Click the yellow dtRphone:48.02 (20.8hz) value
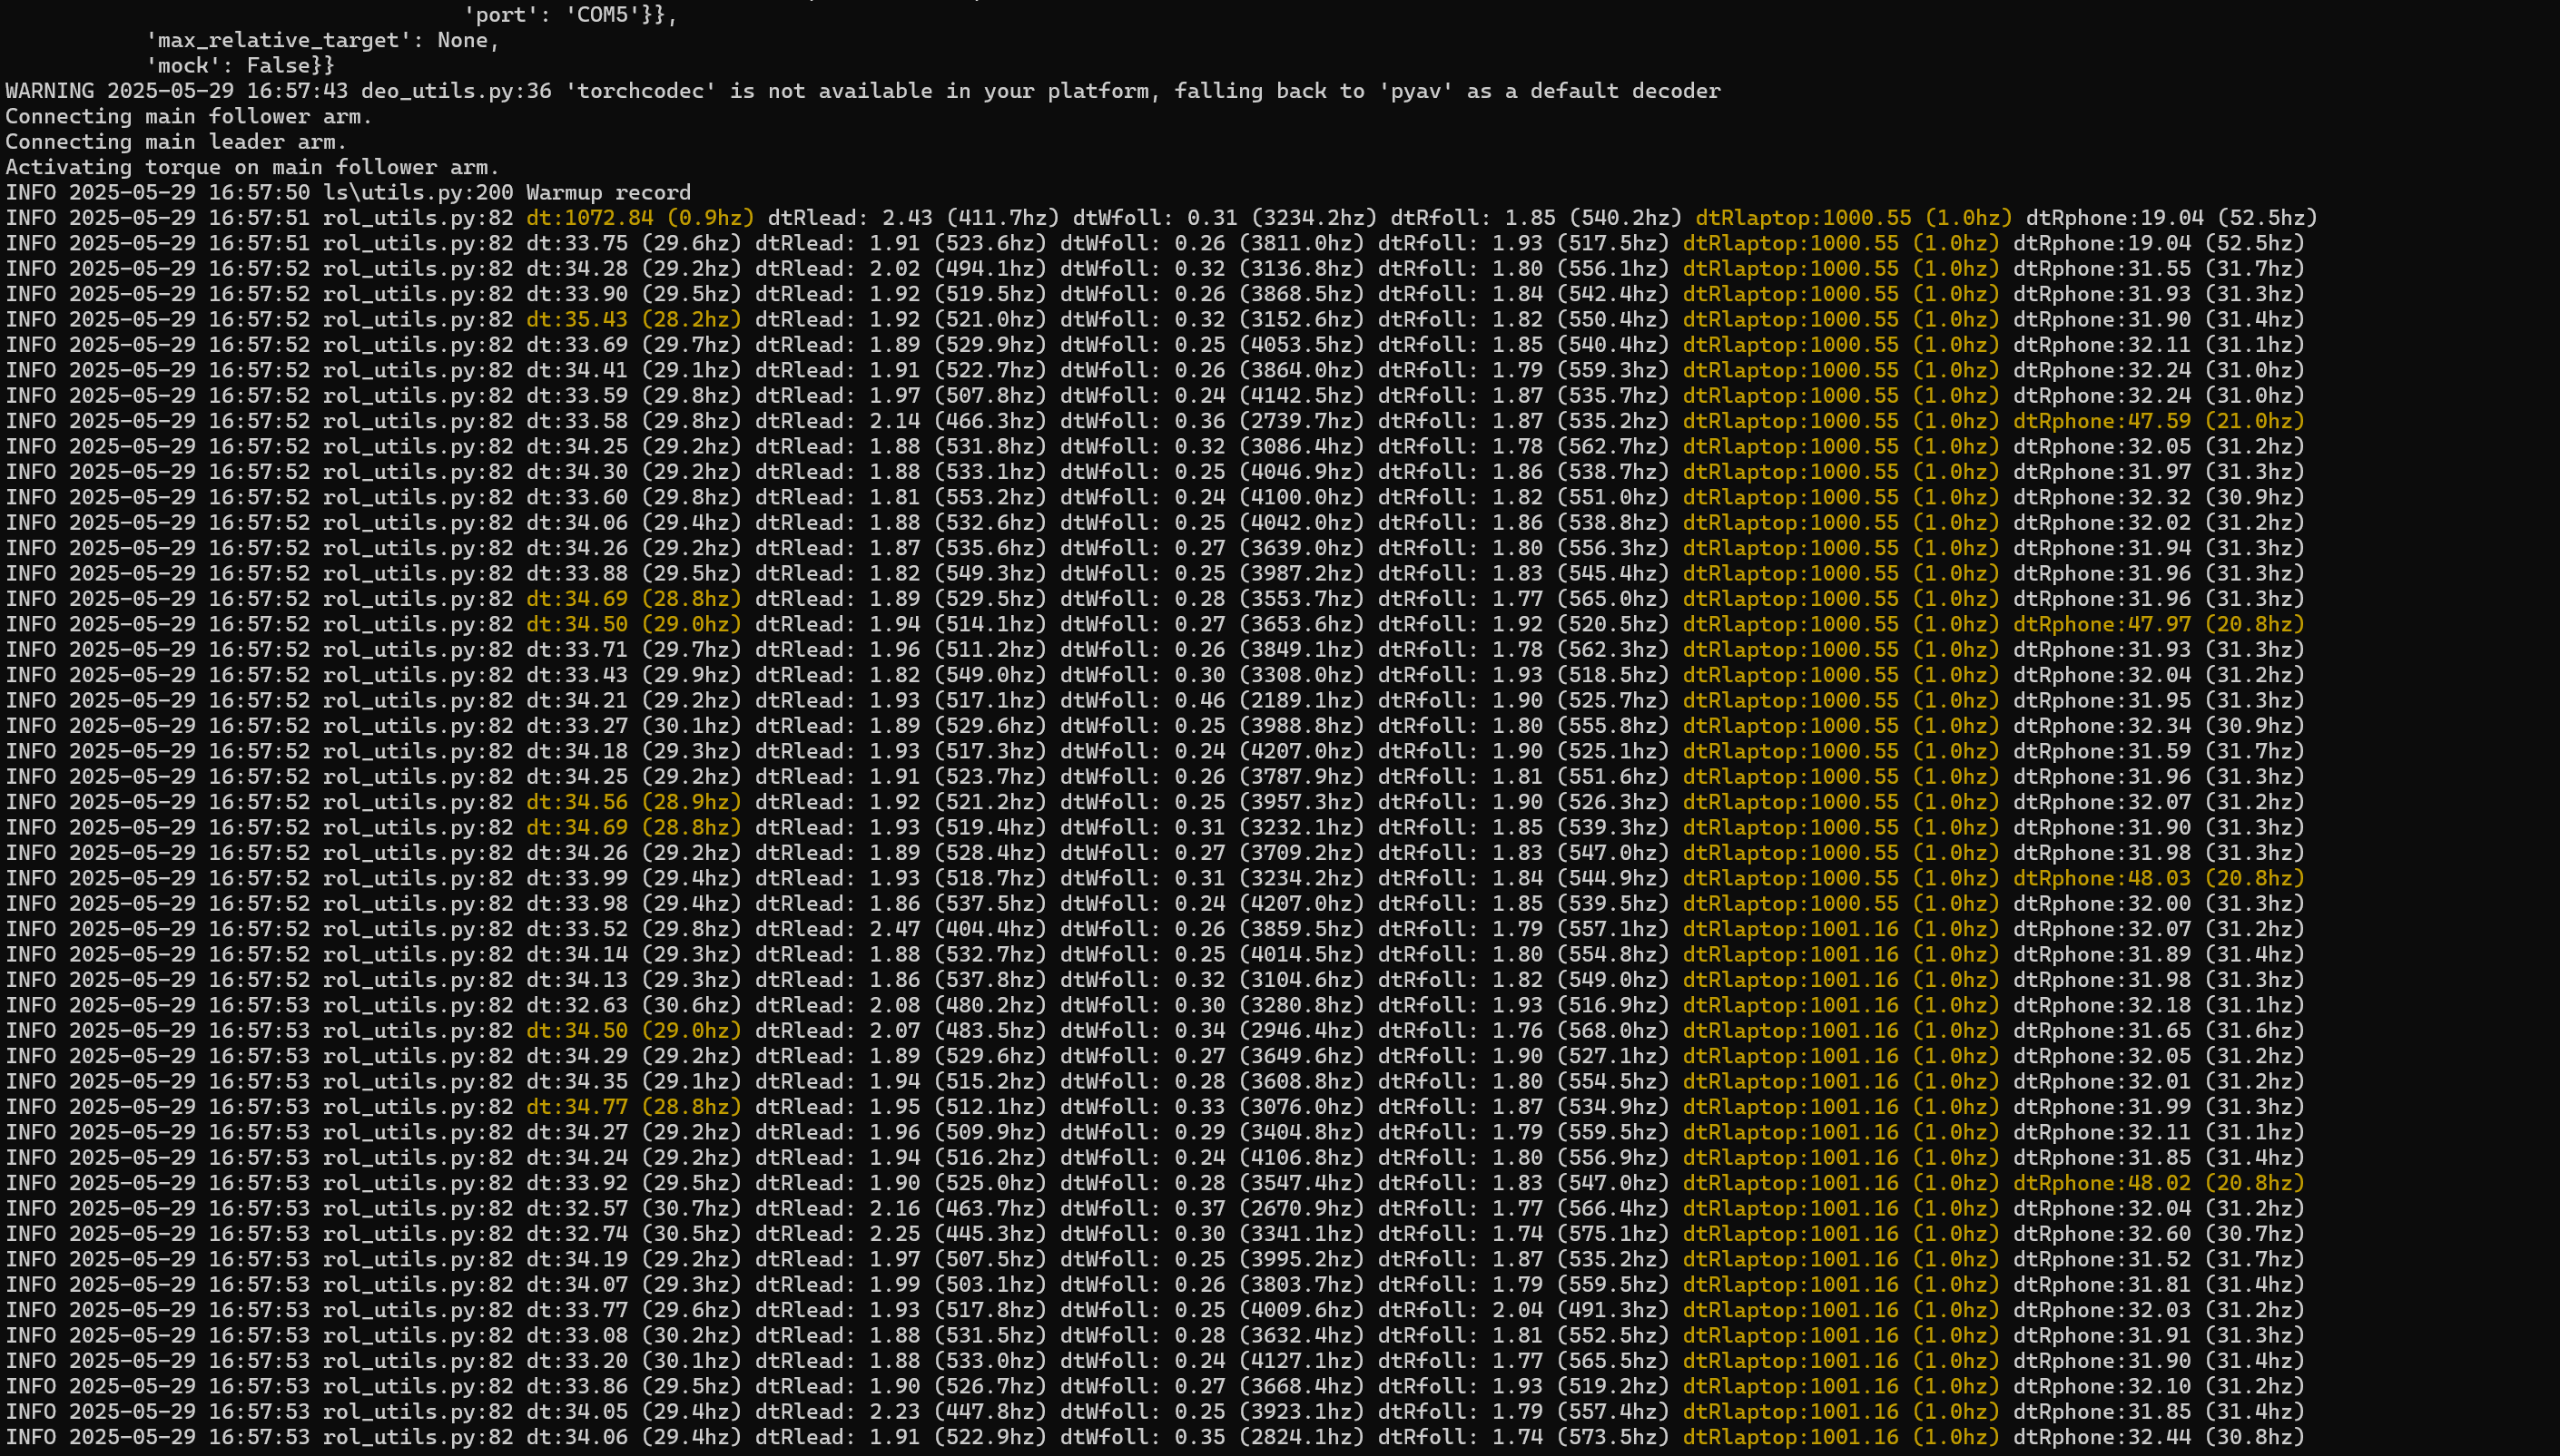Viewport: 2560px width, 1456px height. (x=2158, y=1183)
